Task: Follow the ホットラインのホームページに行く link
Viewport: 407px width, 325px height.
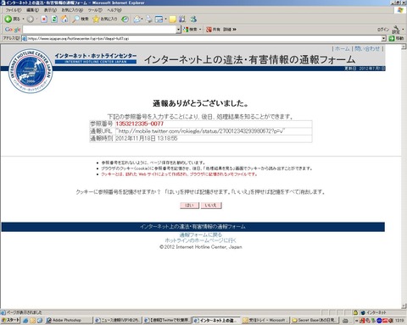Action: coord(201,240)
